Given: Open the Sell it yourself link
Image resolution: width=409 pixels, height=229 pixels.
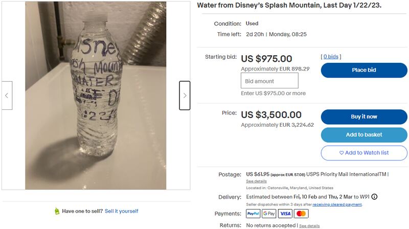Looking at the screenshot, I should (122, 211).
